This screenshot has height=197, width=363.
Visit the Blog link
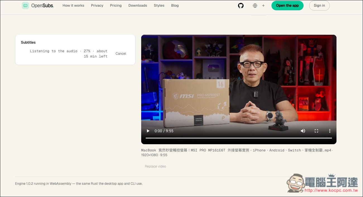coord(175,6)
